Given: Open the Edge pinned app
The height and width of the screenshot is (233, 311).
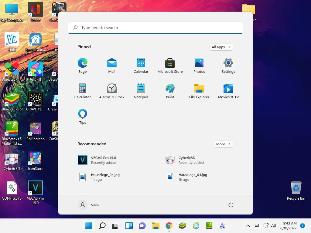Looking at the screenshot, I should (83, 66).
